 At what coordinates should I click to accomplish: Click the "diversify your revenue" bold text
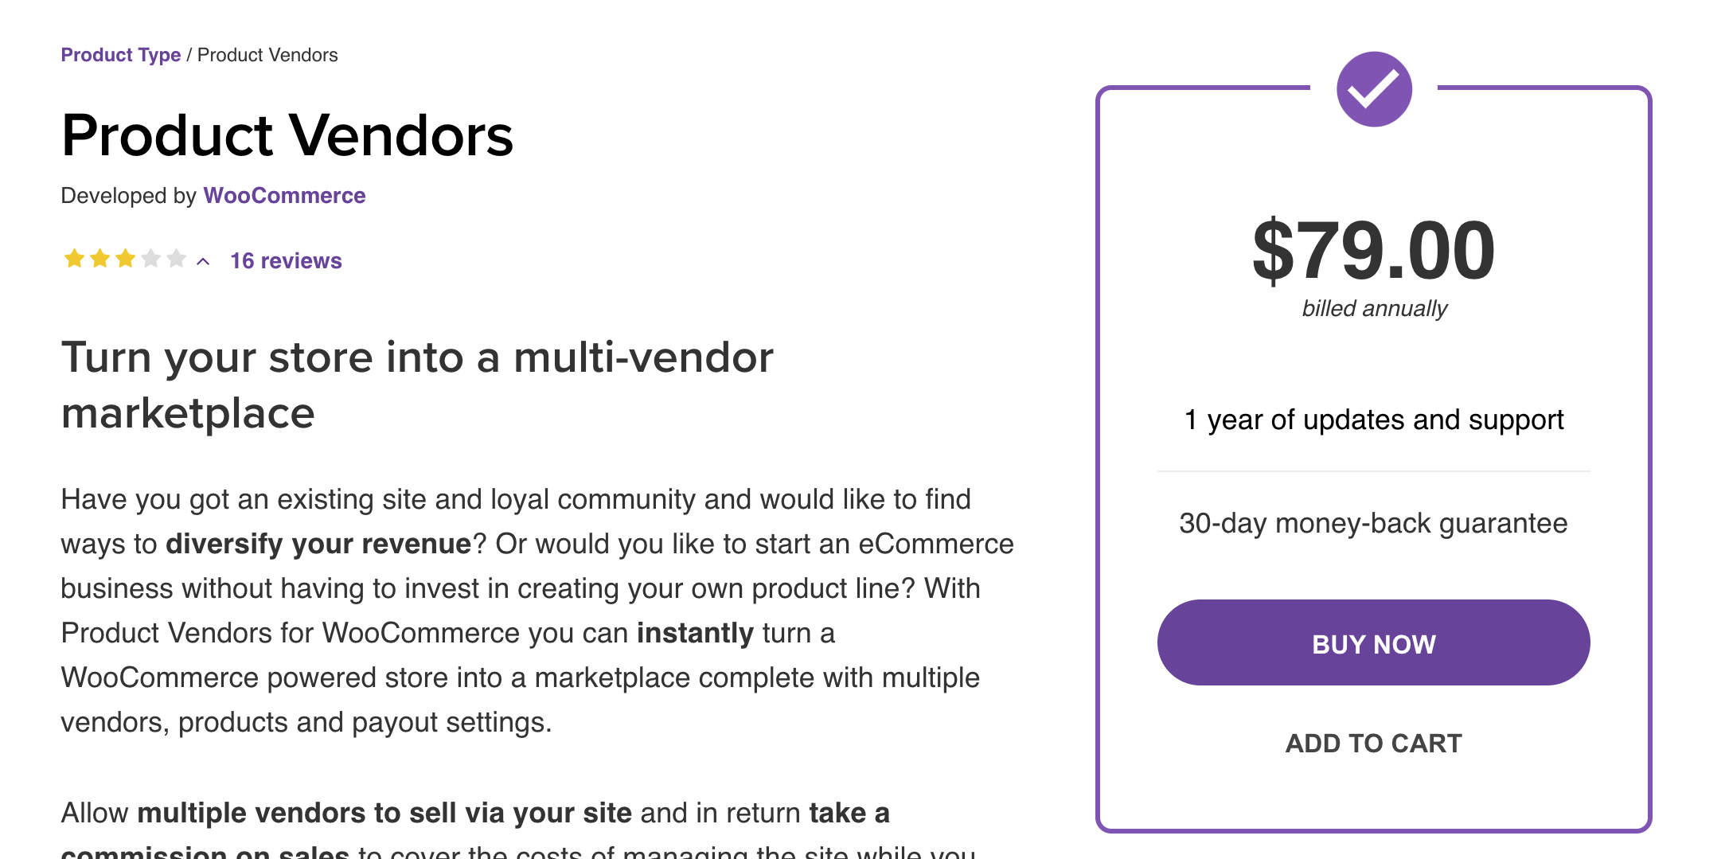pos(318,544)
